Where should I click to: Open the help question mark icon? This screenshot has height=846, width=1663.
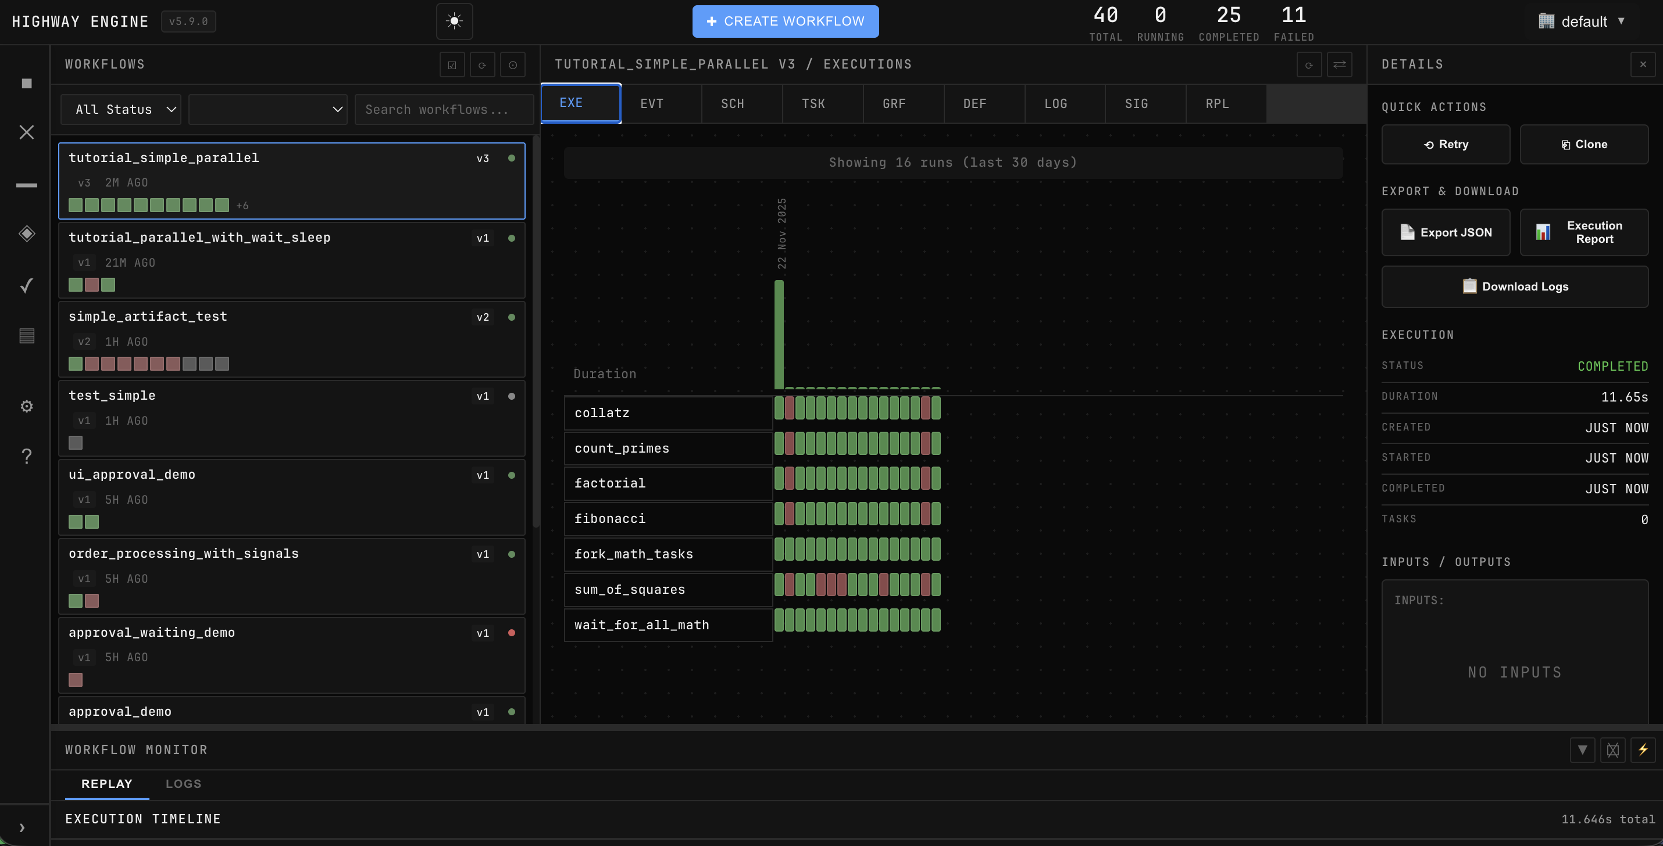27,456
